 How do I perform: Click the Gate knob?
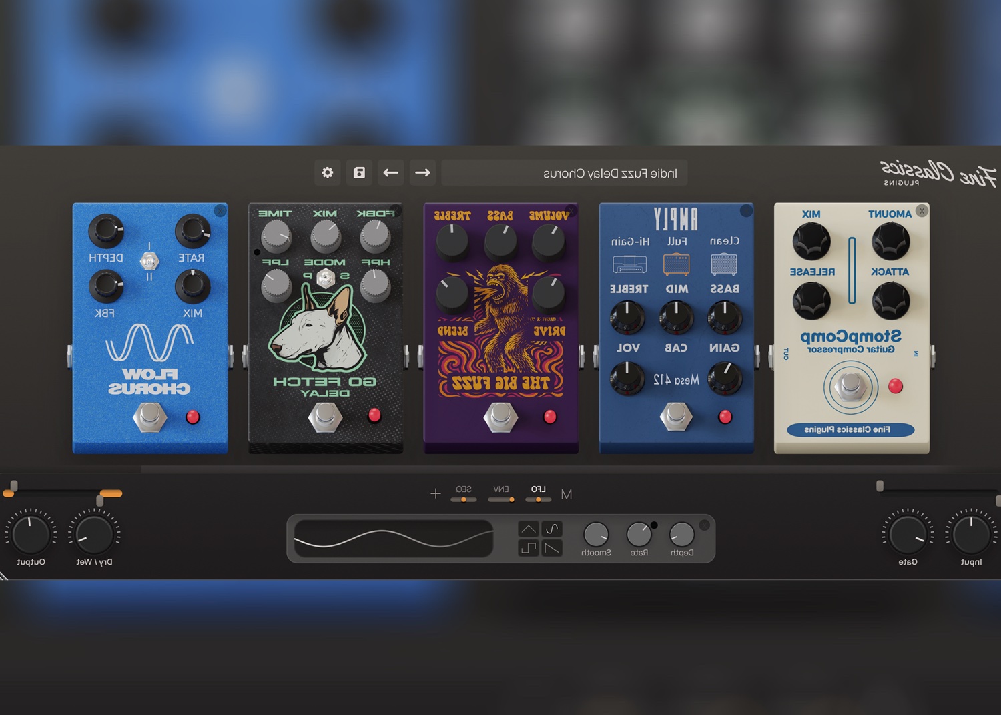coord(908,533)
